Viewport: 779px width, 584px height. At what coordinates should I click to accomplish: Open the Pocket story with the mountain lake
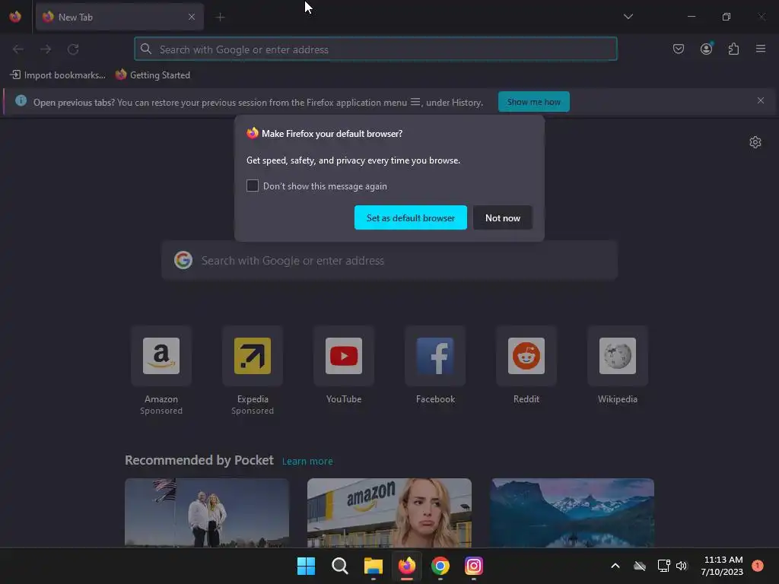pyautogui.click(x=572, y=513)
